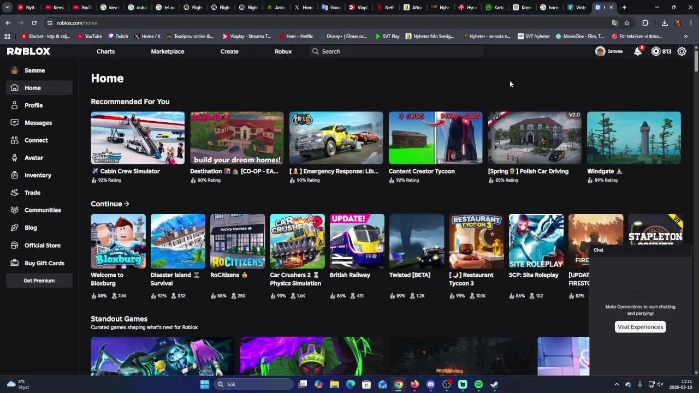Open the Restaurant Tycoon 3 thumbnail
The width and height of the screenshot is (699, 393).
(476, 241)
